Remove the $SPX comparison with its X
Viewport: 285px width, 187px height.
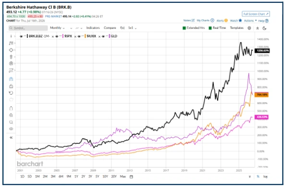coord(75,36)
